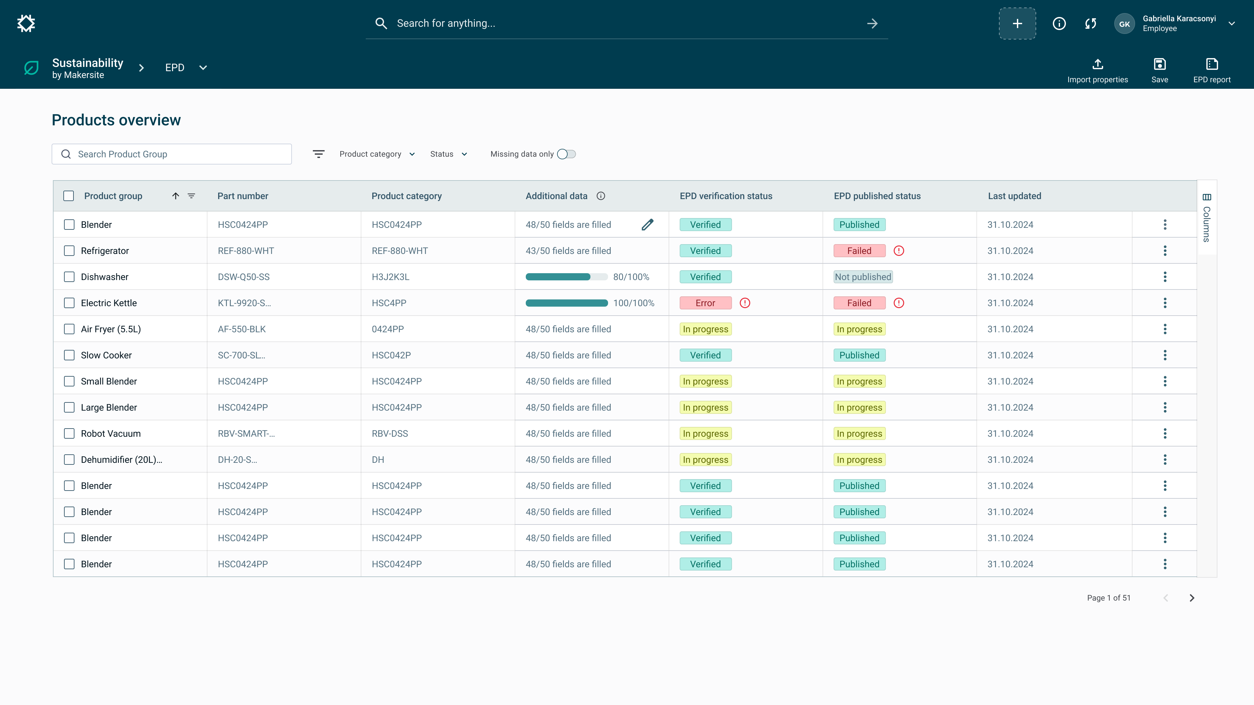Click the Import properties upload icon
This screenshot has width=1254, height=705.
click(1097, 64)
